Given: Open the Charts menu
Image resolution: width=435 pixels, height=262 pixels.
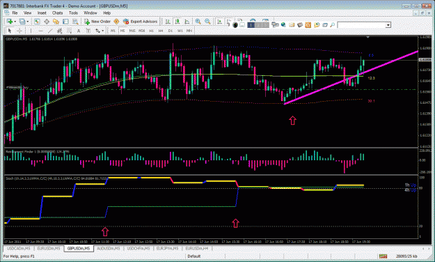Looking at the screenshot, I should coord(58,13).
